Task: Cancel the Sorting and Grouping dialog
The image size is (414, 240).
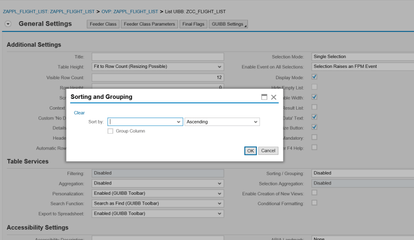Action: pos(268,150)
